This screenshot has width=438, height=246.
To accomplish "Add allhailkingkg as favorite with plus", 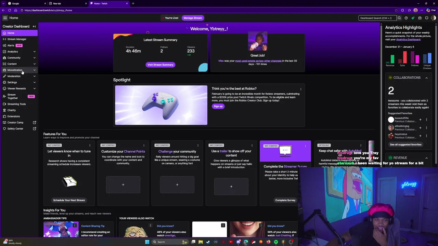I will pos(420,128).
